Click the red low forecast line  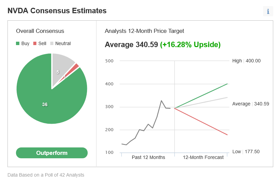(201, 122)
